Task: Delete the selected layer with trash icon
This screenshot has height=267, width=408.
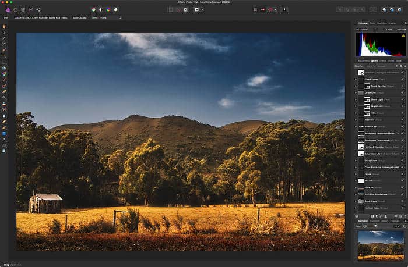Action: pos(405,216)
